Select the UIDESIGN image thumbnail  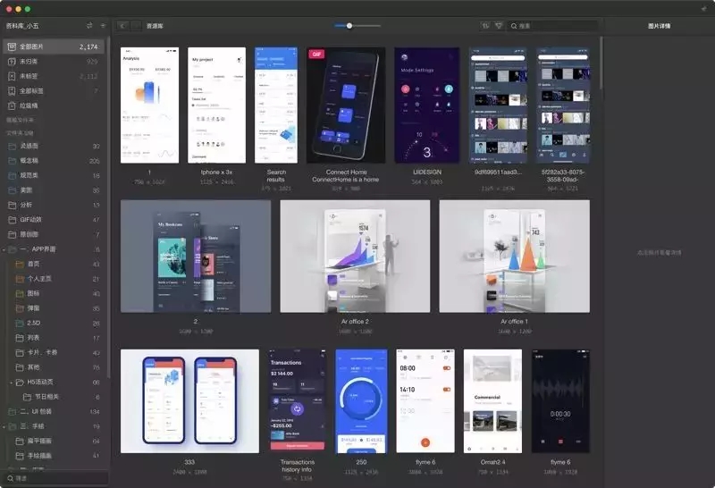click(x=427, y=105)
